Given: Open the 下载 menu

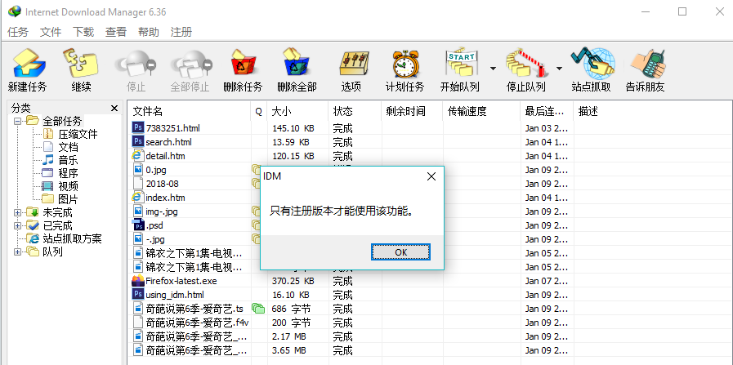Looking at the screenshot, I should 83,32.
